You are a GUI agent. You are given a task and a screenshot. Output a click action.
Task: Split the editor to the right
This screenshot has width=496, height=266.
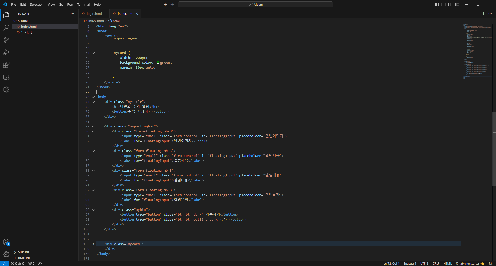pos(483,14)
